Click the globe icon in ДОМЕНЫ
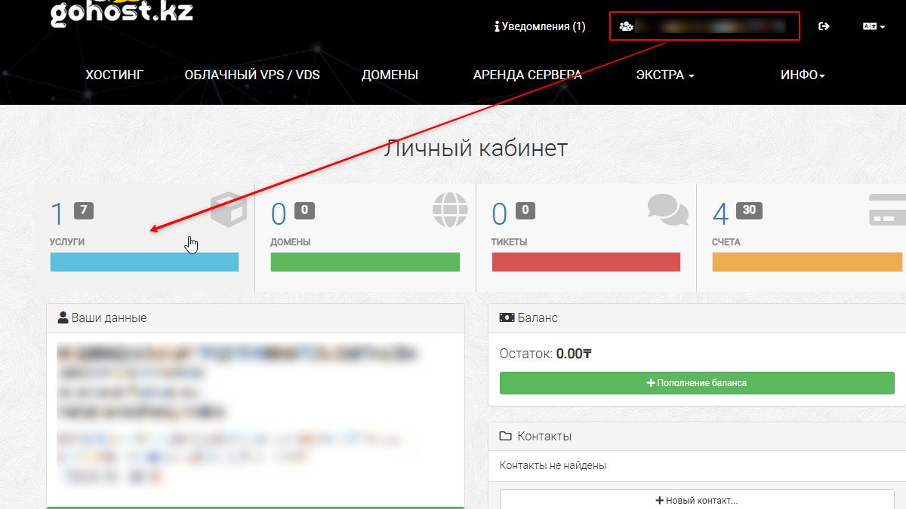 point(450,210)
